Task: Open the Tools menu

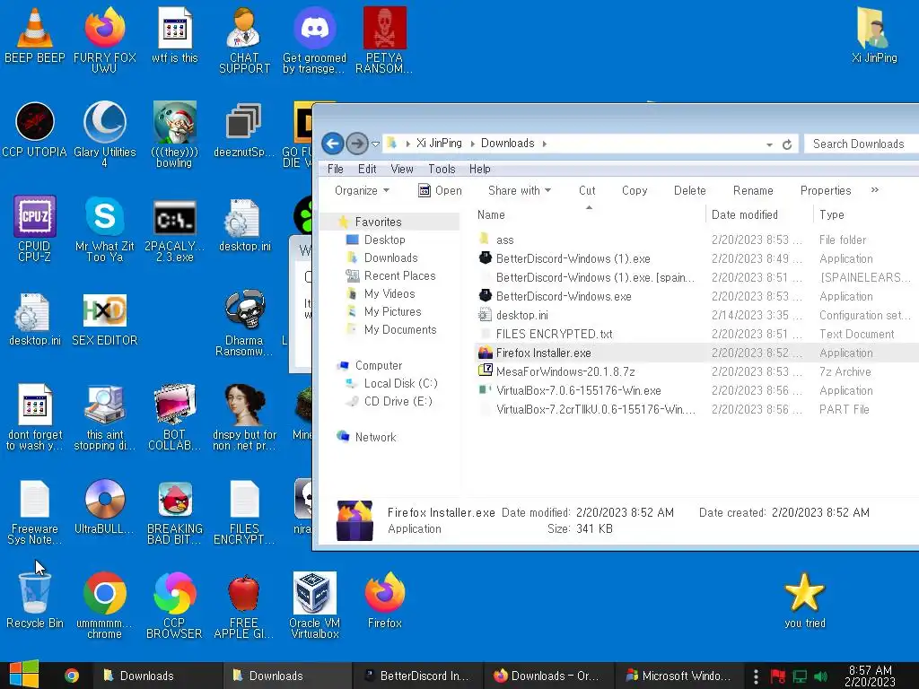Action: pos(442,169)
